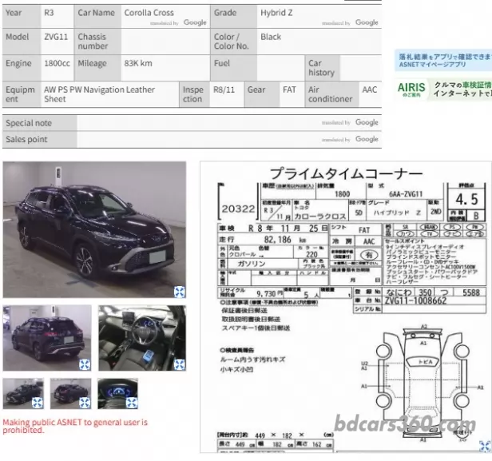Screen dimensions: 492x461
Task: Click the 6AA-ZVG11 model code on sheet
Action: [406, 194]
